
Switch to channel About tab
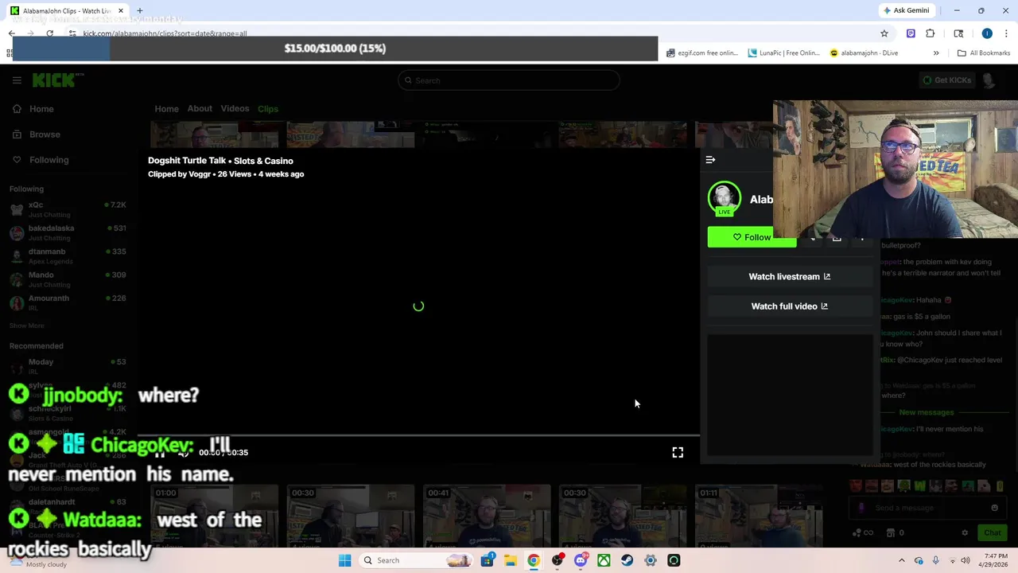pos(200,109)
